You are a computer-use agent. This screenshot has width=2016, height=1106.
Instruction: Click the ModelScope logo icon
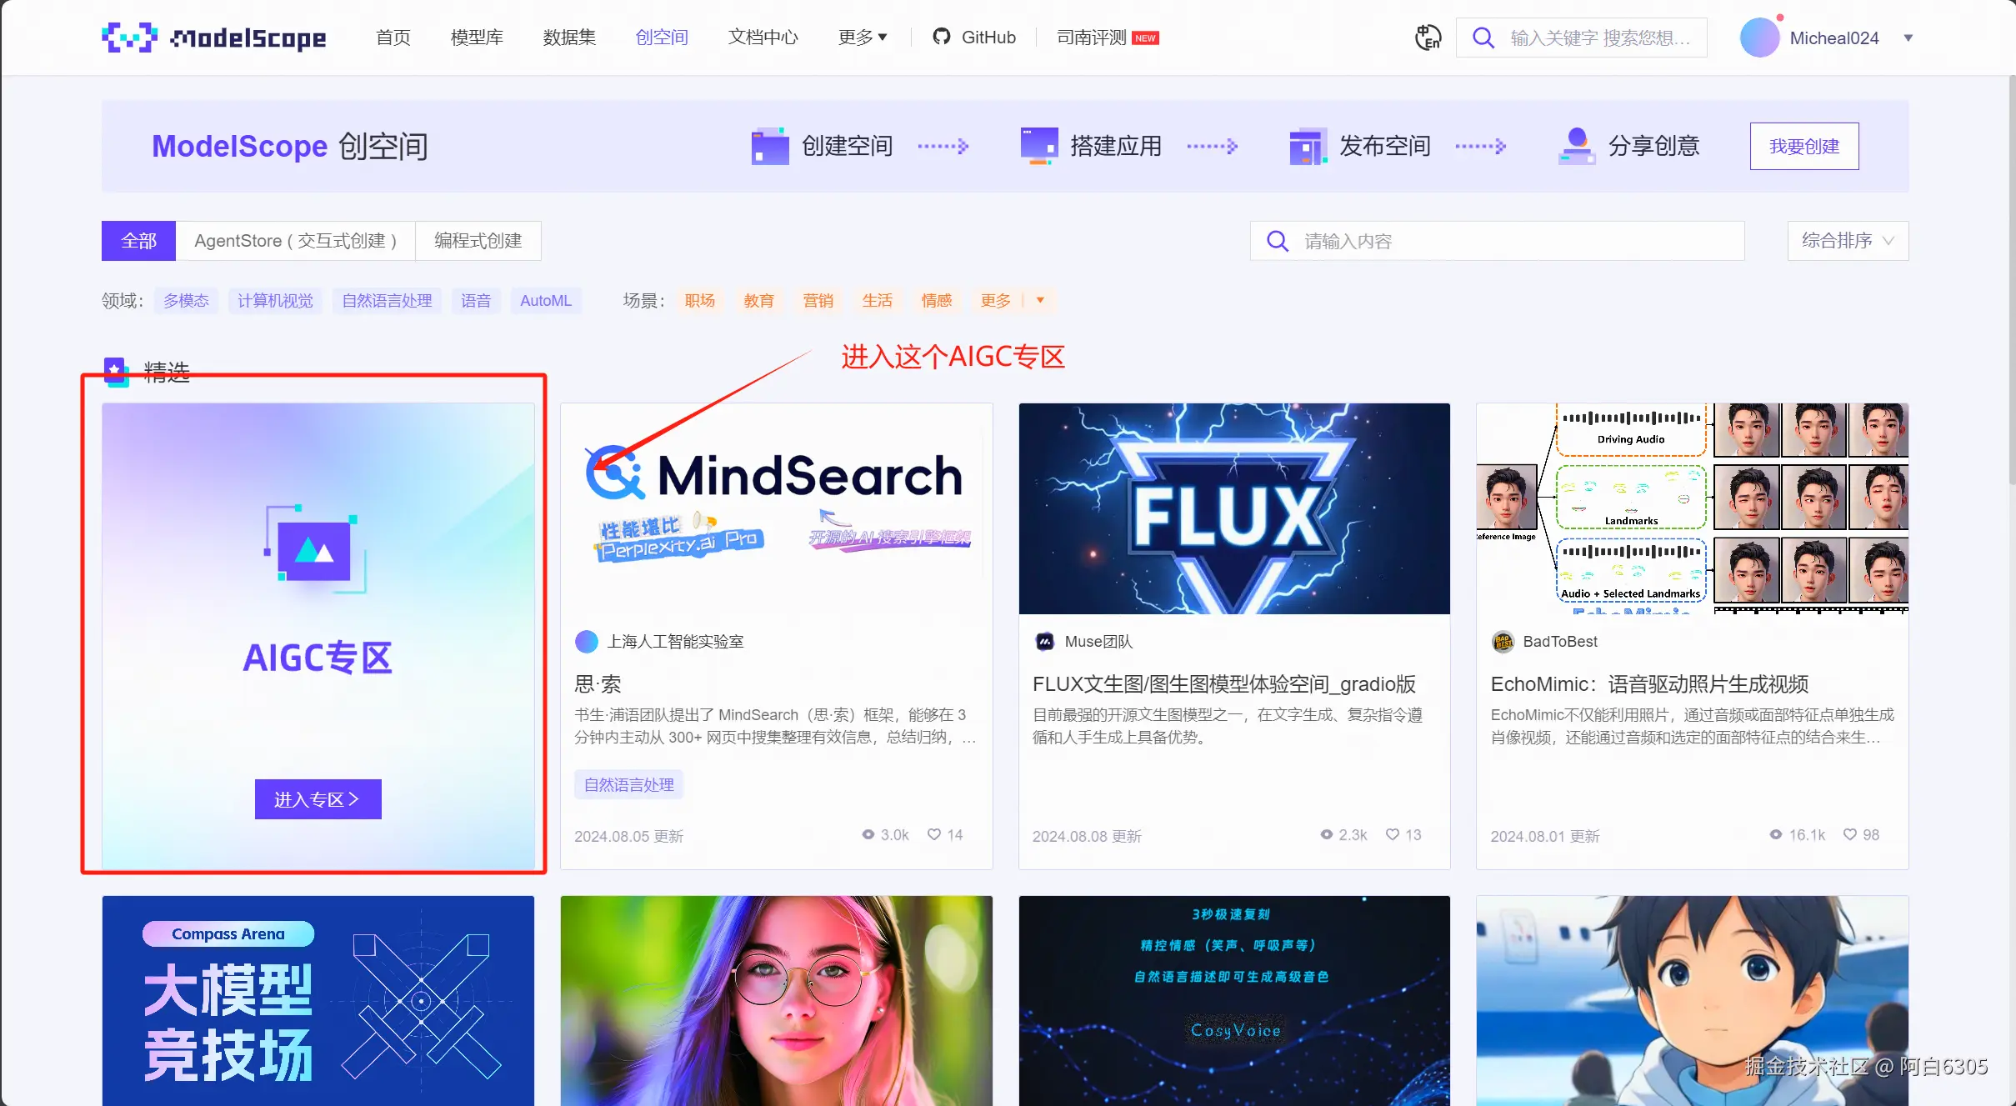tap(129, 38)
